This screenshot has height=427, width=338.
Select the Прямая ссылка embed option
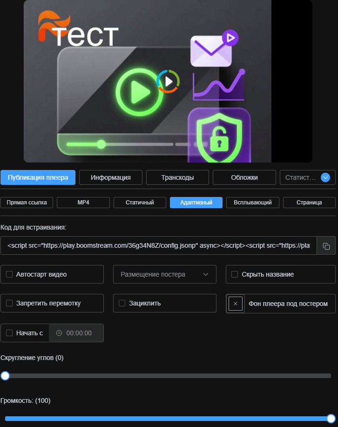[x=27, y=203]
